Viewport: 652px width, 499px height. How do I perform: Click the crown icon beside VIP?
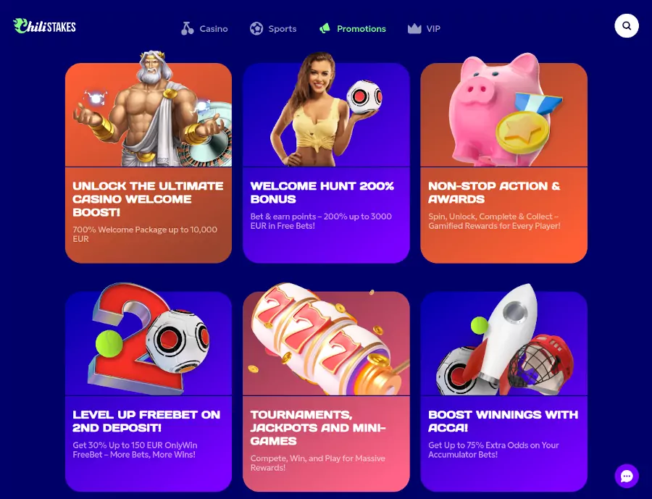[x=414, y=29]
